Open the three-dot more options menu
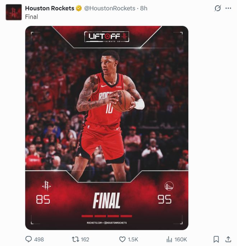 pos(228,8)
